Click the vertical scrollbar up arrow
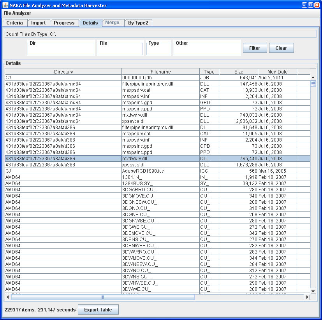Screen dimensions: 322x320 pyautogui.click(x=313, y=77)
